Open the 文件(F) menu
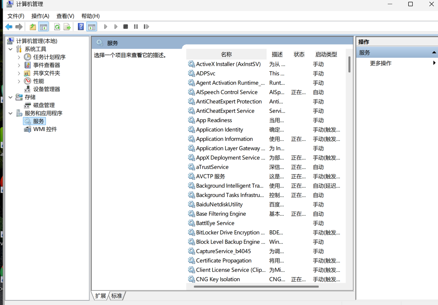This screenshot has width=438, height=305. (x=16, y=16)
